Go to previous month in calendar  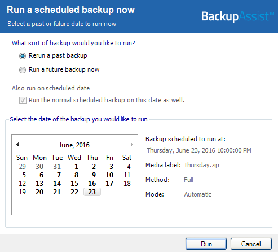[x=17, y=145]
